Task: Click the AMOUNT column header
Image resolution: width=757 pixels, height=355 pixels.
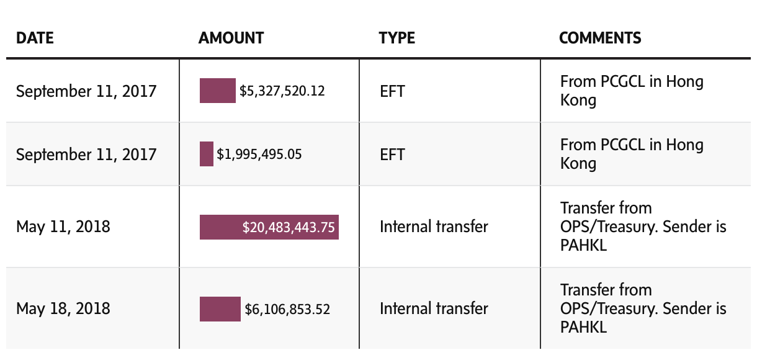Action: point(231,38)
